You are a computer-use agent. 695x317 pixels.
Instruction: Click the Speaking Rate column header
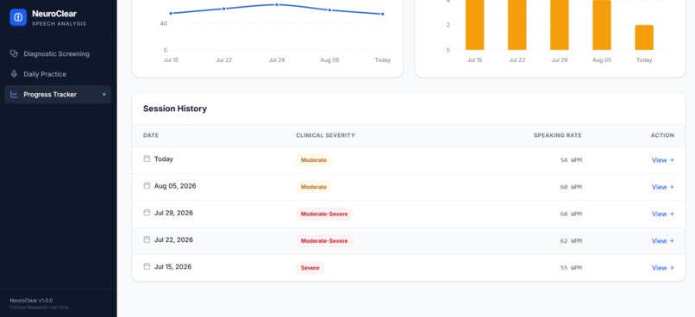click(558, 135)
